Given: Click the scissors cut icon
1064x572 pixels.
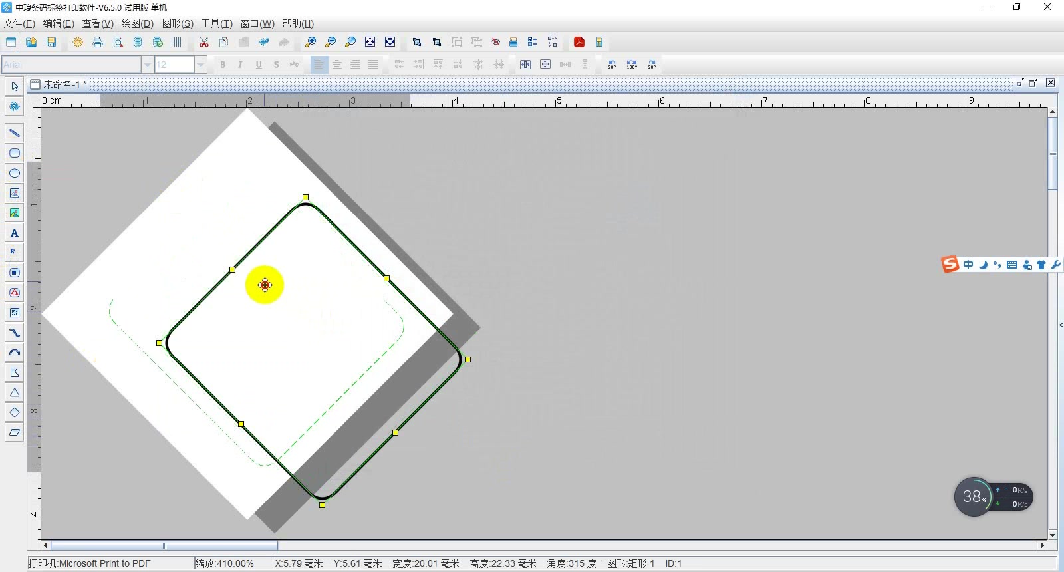Looking at the screenshot, I should (204, 42).
